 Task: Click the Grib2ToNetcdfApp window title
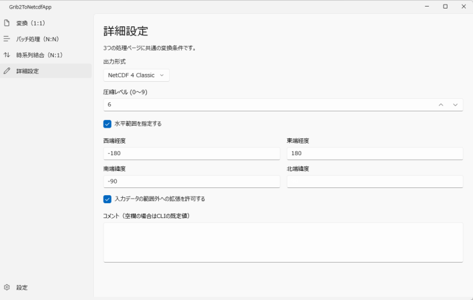[30, 7]
